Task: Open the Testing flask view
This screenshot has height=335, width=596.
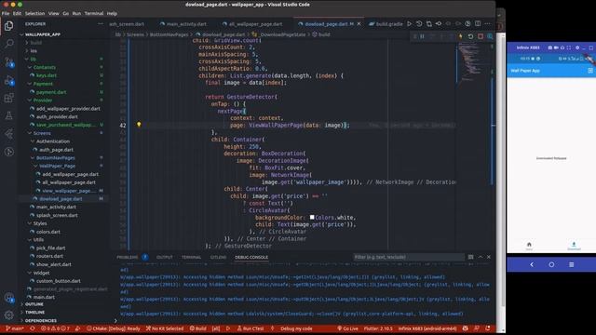Action: click(8, 115)
